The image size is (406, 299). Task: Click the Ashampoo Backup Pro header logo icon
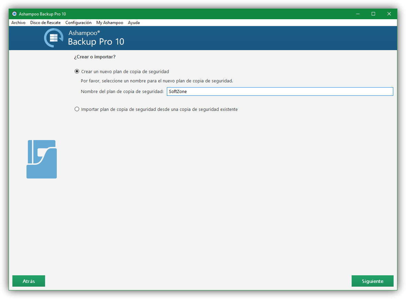[x=54, y=38]
